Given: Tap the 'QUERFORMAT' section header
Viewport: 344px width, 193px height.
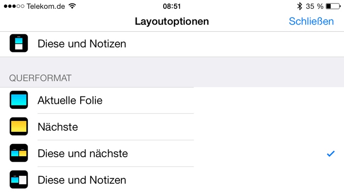Looking at the screenshot, I should tap(40, 78).
